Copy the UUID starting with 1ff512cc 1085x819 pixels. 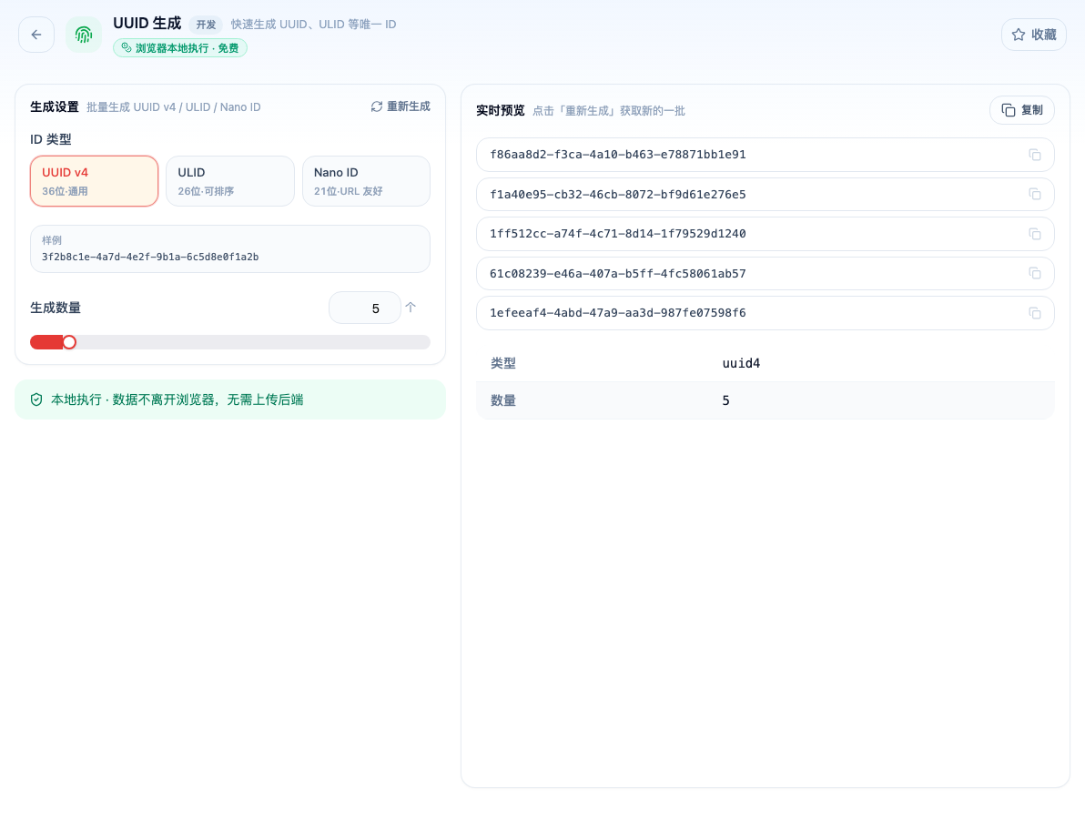point(1035,234)
